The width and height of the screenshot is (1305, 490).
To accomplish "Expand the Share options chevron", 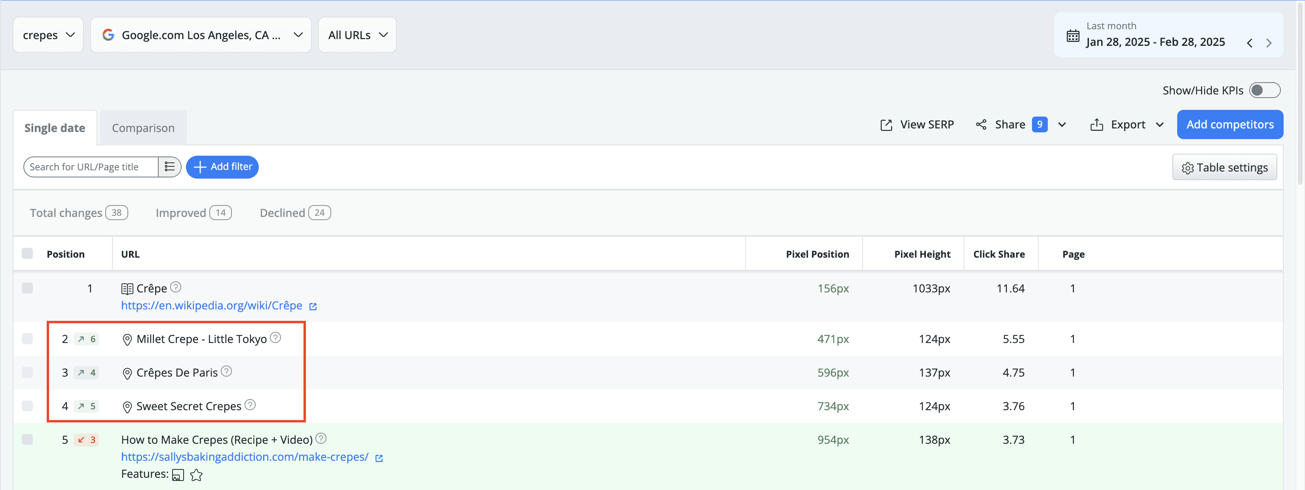I will [1062, 125].
